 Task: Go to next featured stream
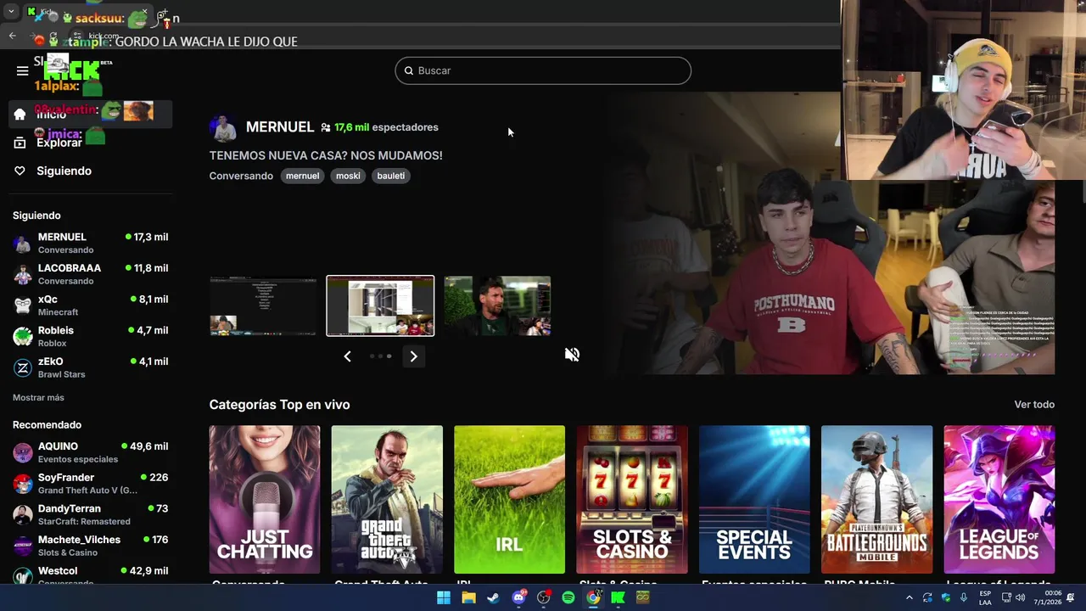pos(413,356)
